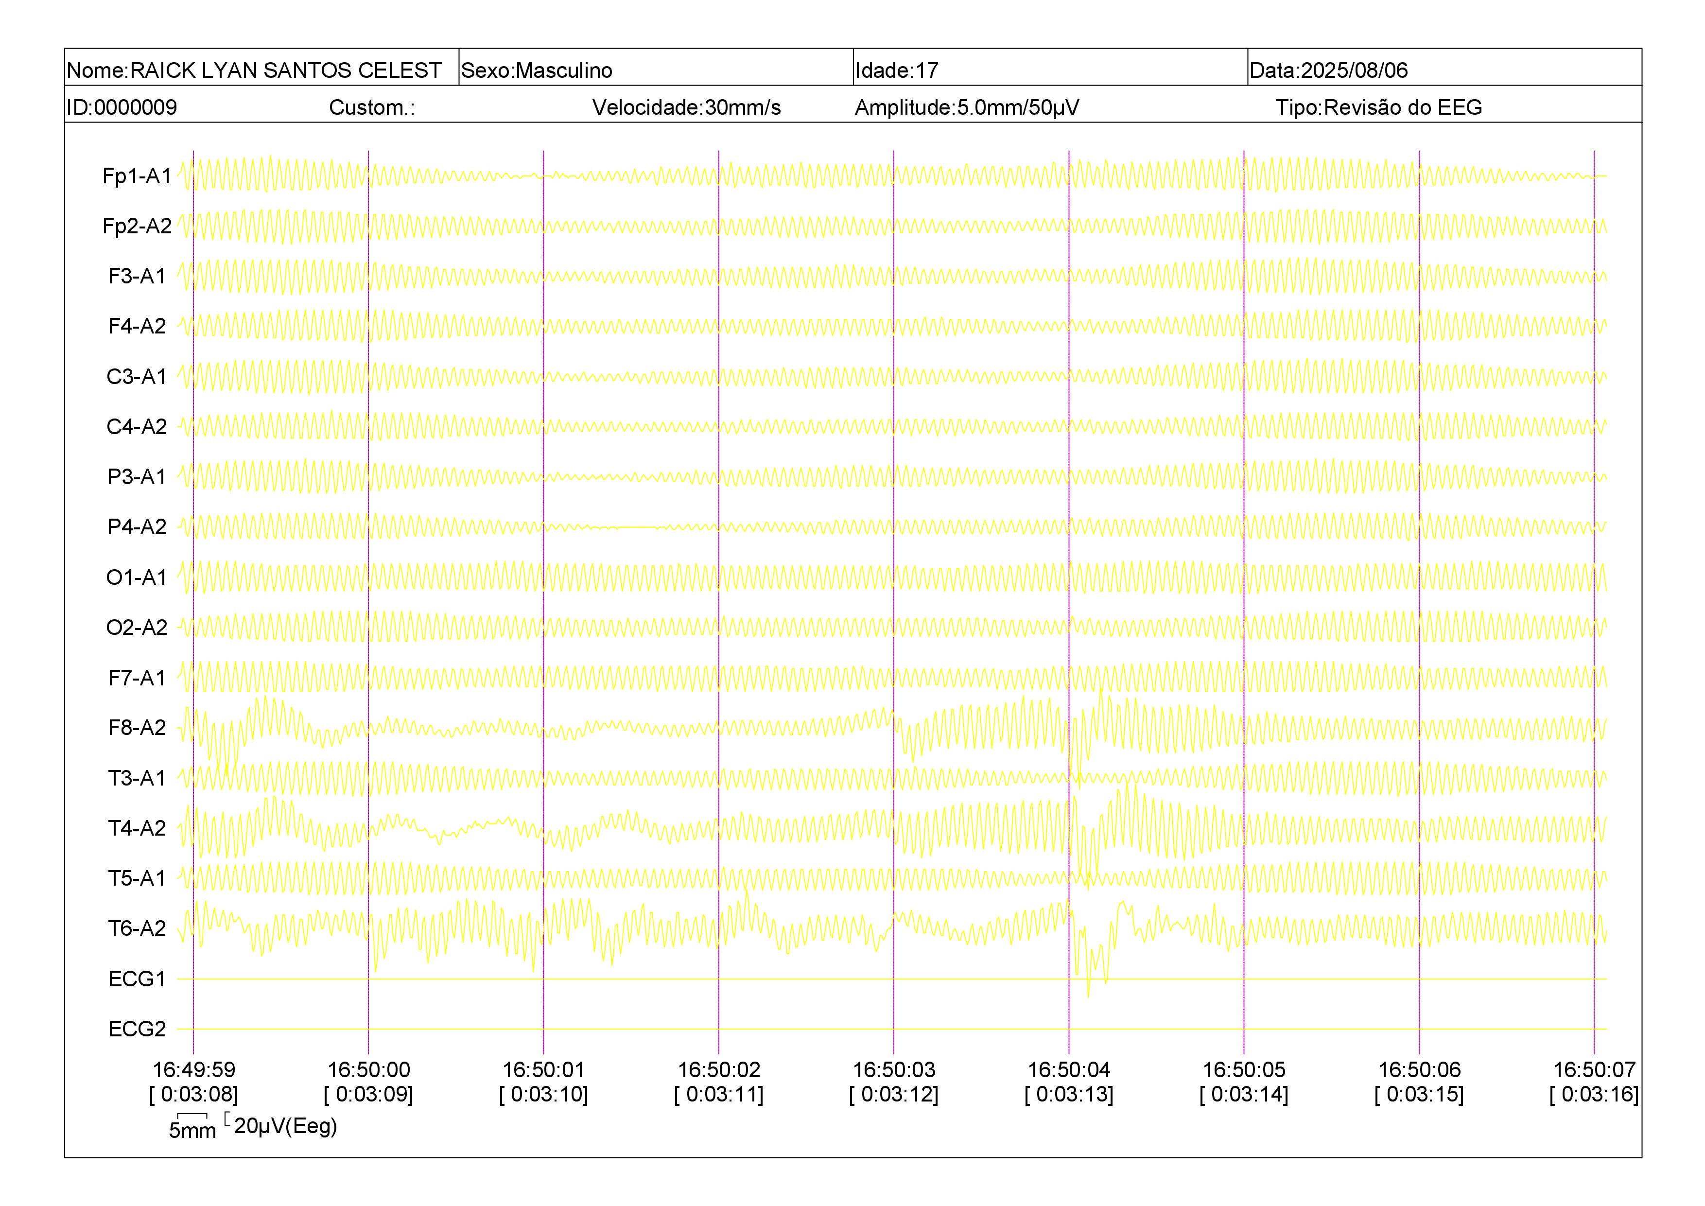Select the 'Custom.:' label

pyautogui.click(x=372, y=107)
